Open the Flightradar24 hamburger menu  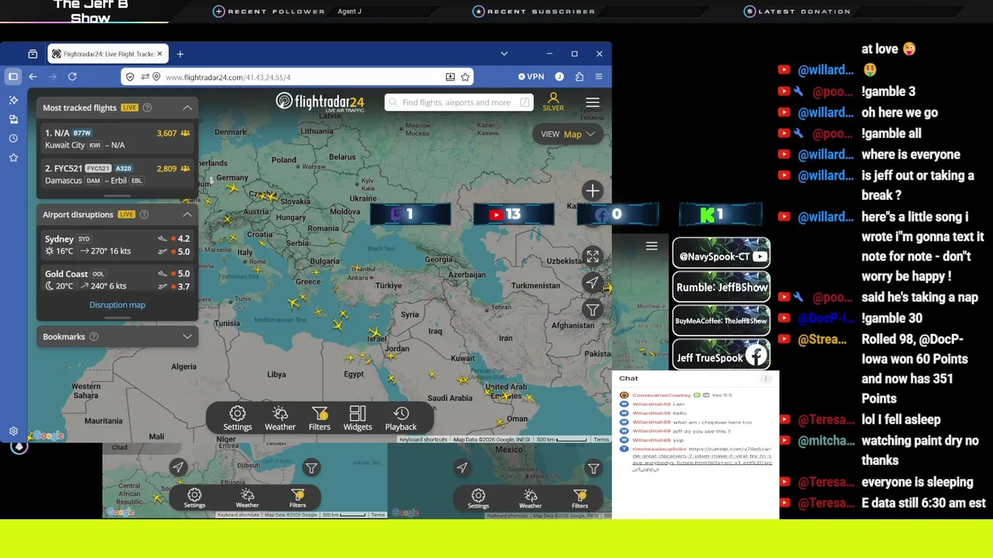coord(593,102)
